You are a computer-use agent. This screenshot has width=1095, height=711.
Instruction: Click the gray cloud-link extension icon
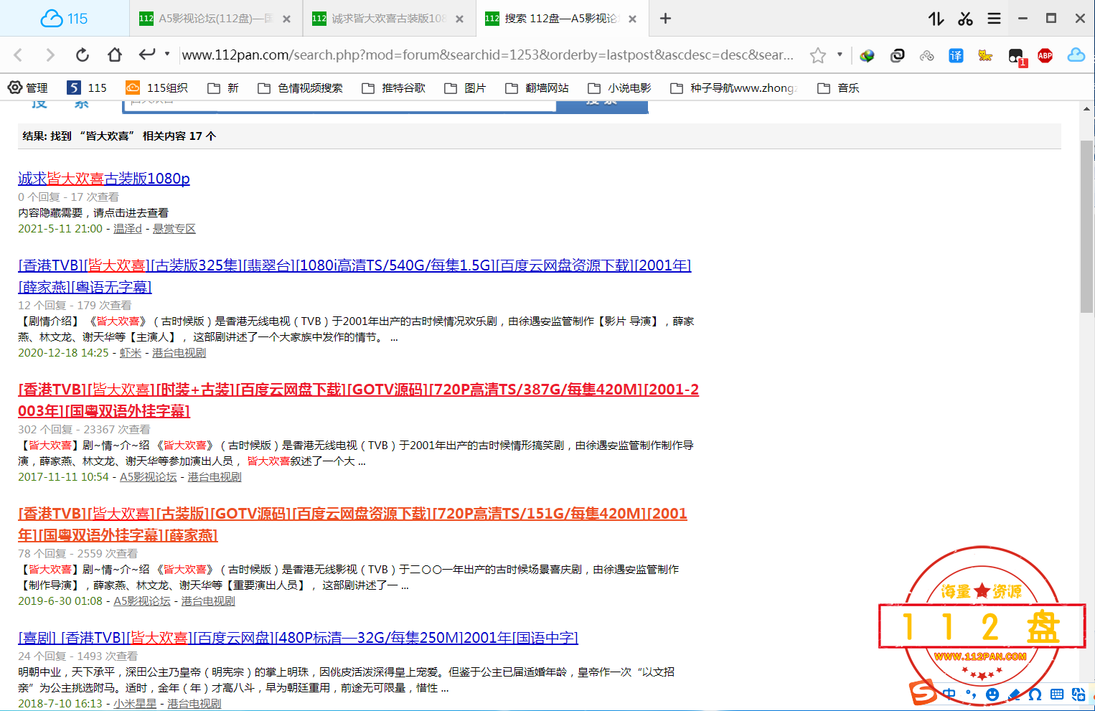point(926,55)
